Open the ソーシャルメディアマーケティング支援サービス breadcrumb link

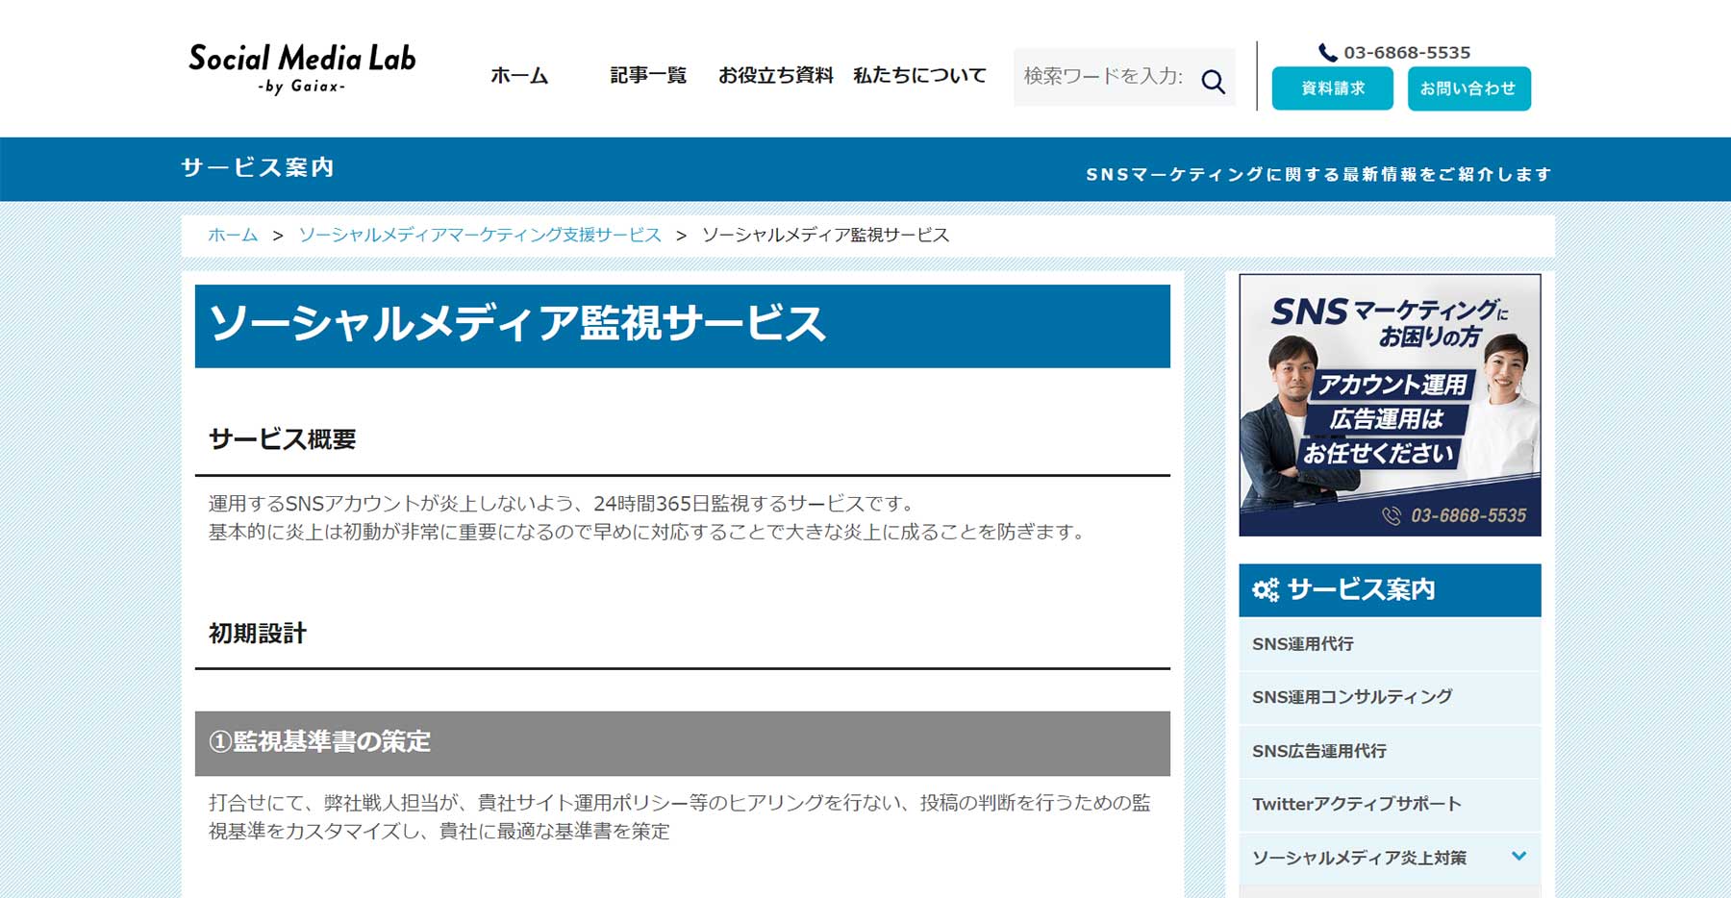(479, 234)
